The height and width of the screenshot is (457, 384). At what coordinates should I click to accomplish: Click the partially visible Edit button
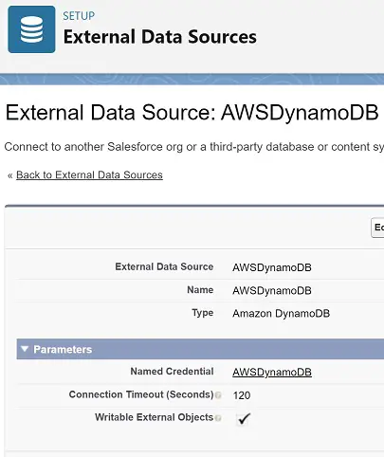(x=377, y=228)
